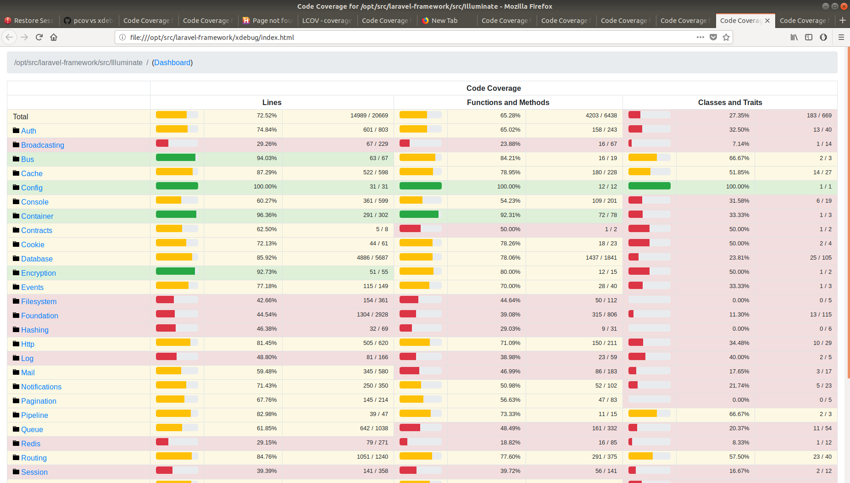
Task: Select the Routing methods value 77.60%
Action: [510, 457]
